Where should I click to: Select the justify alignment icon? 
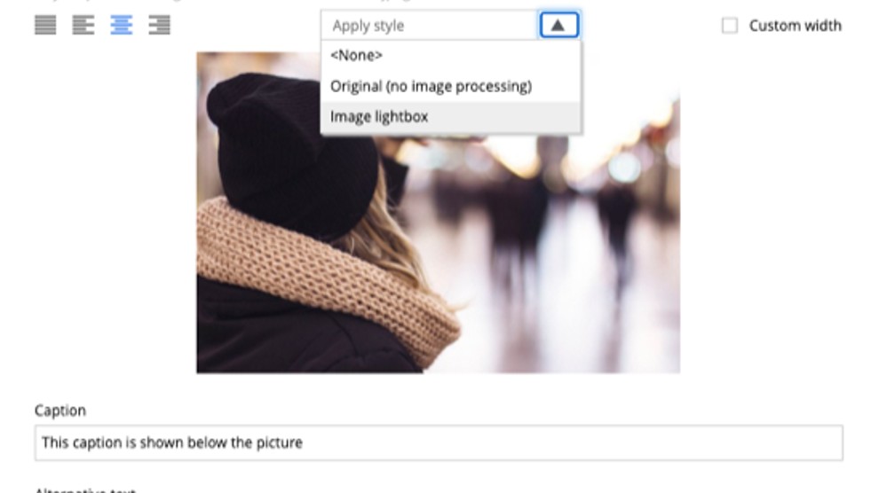(x=45, y=25)
